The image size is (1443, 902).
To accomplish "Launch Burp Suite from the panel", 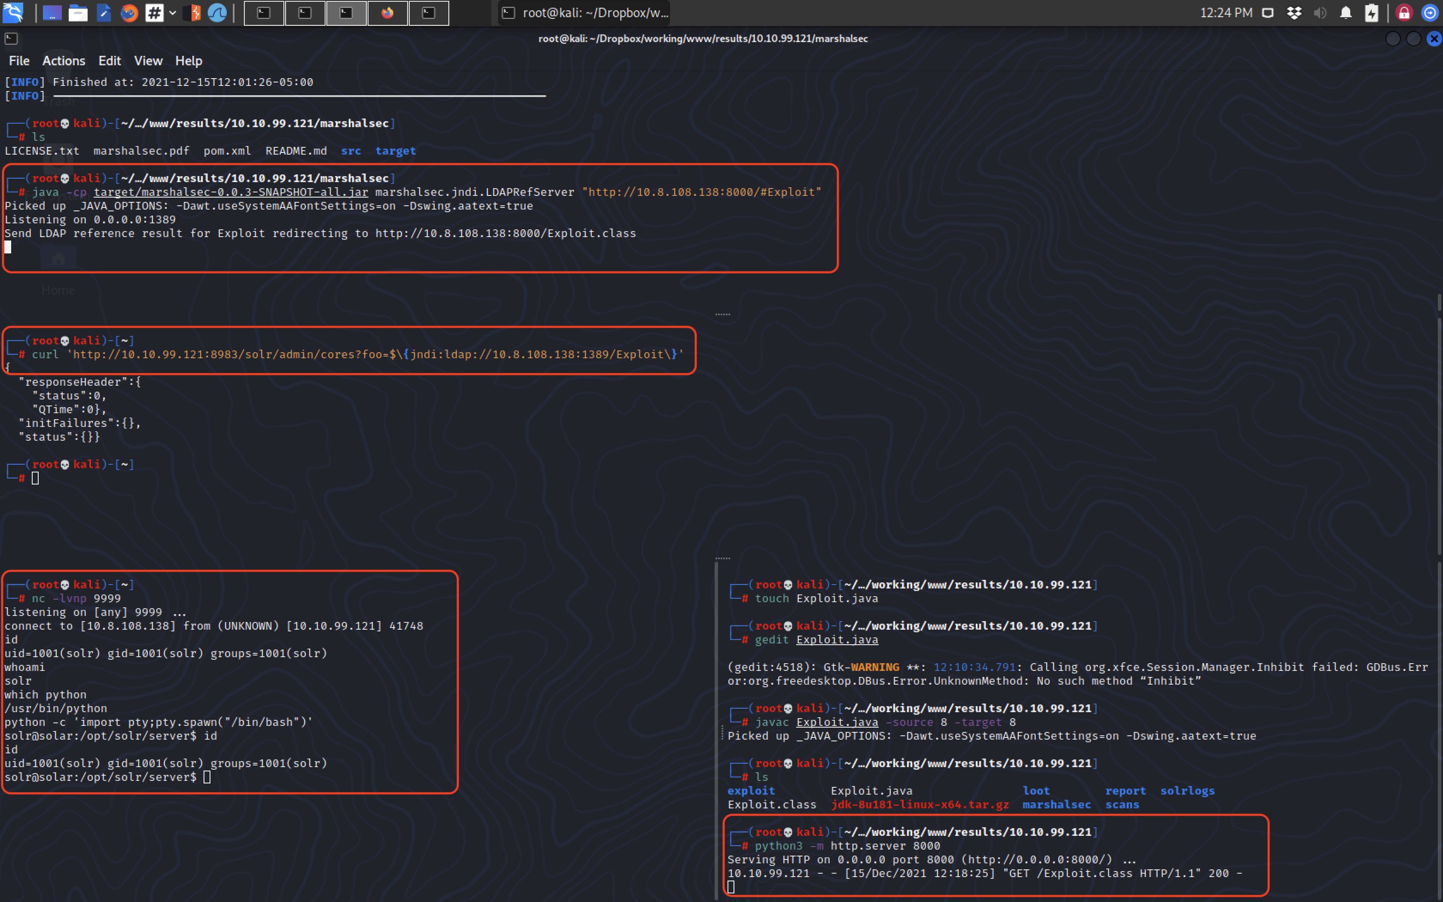I will 192,12.
